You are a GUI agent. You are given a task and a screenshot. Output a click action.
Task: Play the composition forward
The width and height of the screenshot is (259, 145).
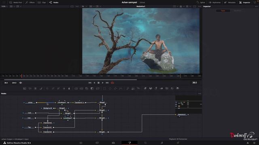[102, 83]
